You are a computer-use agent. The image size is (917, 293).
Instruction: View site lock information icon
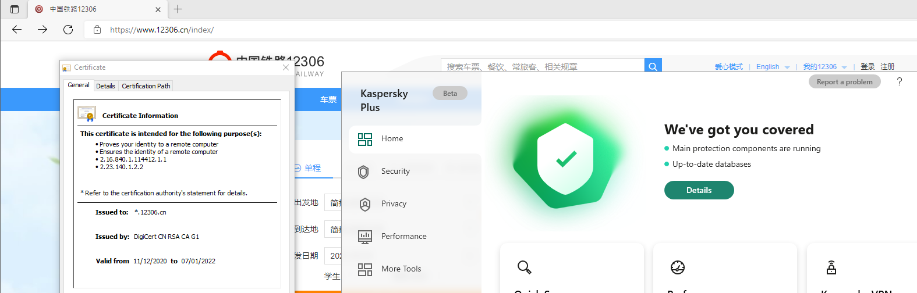tap(97, 30)
